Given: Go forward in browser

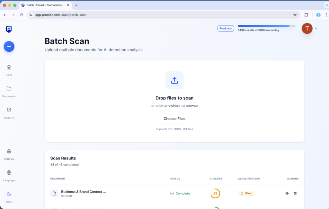Looking at the screenshot, I should pos(13,15).
